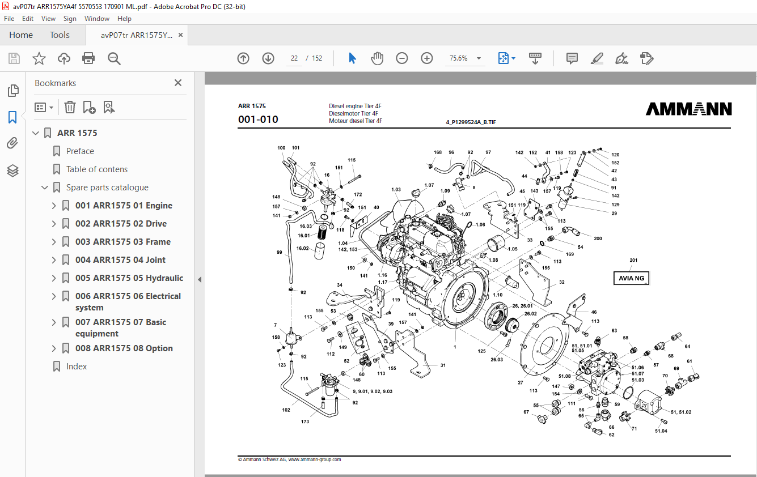
Task: Open the find text magnifier tool
Action: point(114,58)
